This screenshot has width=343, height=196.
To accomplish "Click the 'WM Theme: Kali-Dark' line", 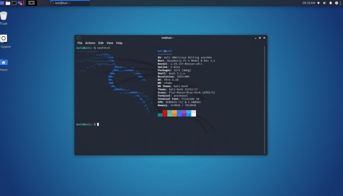I will [x=173, y=86].
